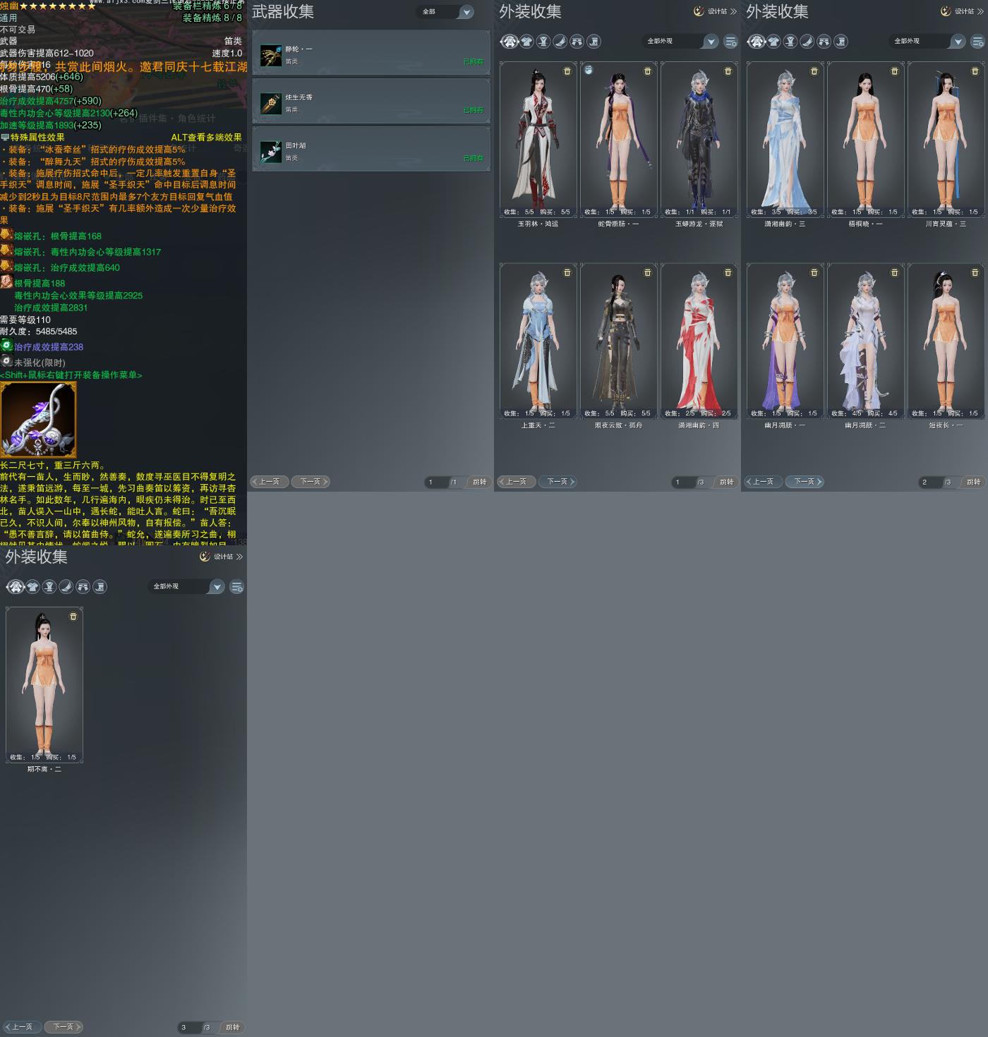Select the 幽月凋颜·二 outfit thumbnail
The width and height of the screenshot is (988, 1037).
point(866,341)
